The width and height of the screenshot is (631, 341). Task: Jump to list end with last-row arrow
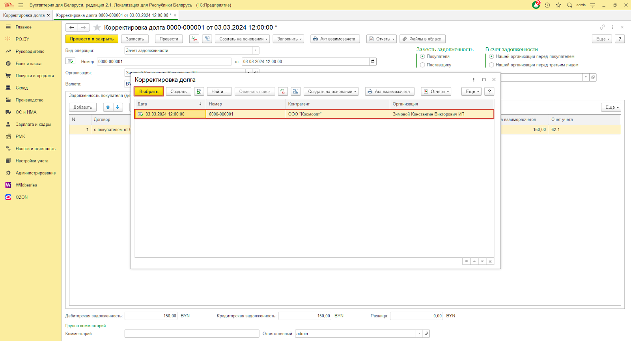point(490,261)
